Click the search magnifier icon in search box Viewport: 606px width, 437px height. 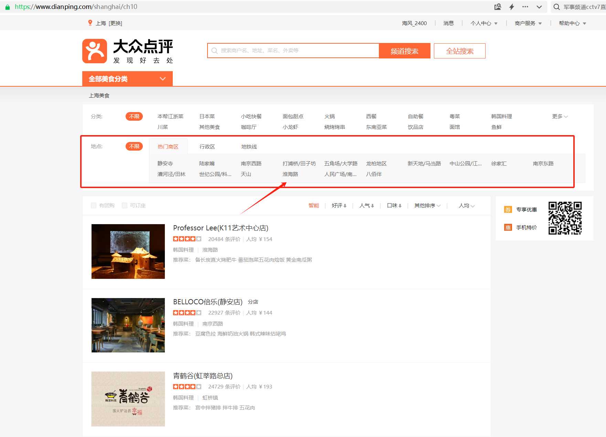[214, 51]
